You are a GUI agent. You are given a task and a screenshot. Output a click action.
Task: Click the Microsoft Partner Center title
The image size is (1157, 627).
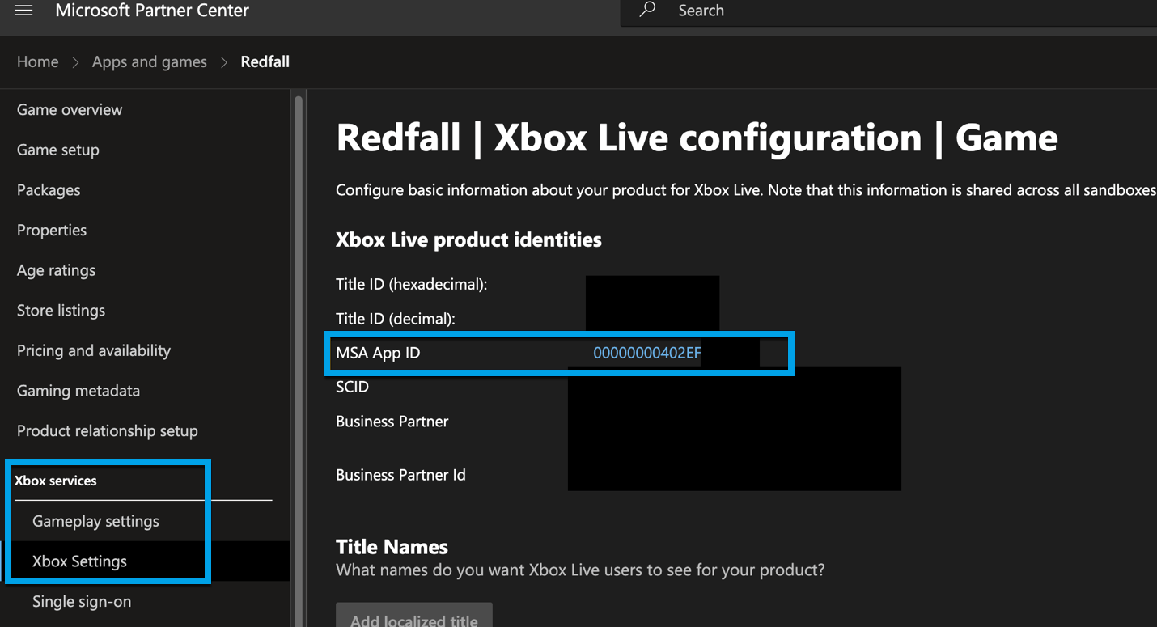click(152, 11)
